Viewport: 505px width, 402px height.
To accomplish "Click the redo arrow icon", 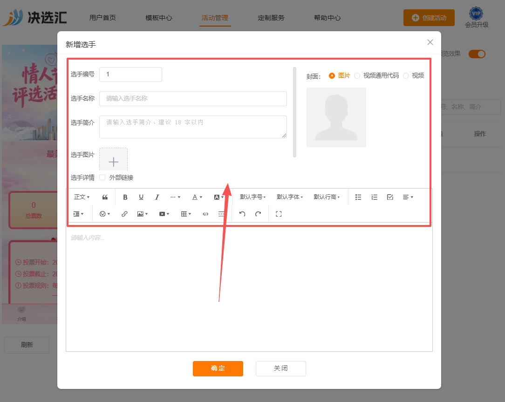I will pos(258,214).
